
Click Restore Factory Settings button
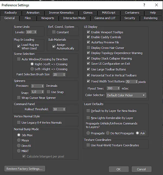(25, 169)
